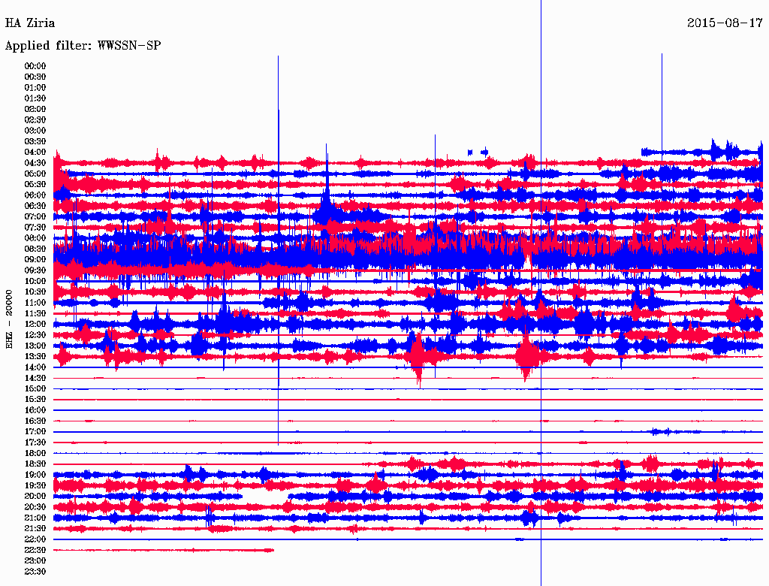This screenshot has width=769, height=586.
Task: Select the 07:00 time label
Action: click(x=35, y=217)
